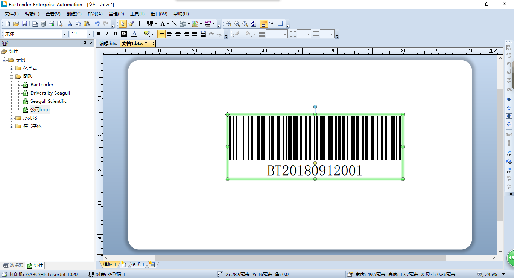This screenshot has height=278, width=514.
Task: Open the 创建(C) menu
Action: [x=74, y=14]
